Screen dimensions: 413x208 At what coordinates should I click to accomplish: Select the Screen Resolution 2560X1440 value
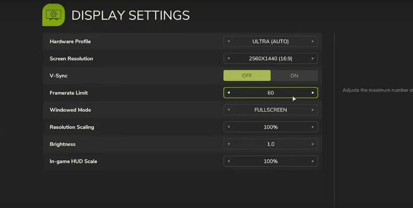[x=270, y=59]
